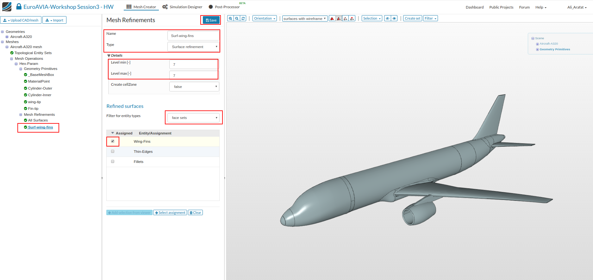Collapse the Mesh Operations node

tap(12, 59)
